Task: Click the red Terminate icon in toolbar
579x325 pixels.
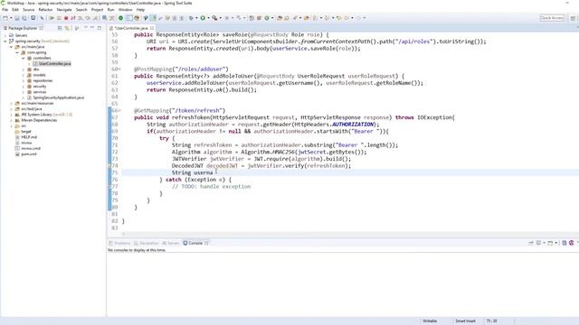Action: click(x=66, y=18)
